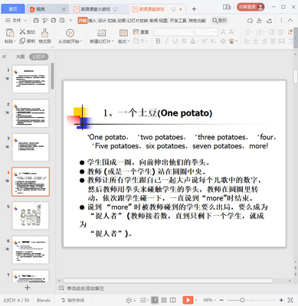Click the Print icon
The width and height of the screenshot is (298, 306).
pyautogui.click(x=54, y=21)
